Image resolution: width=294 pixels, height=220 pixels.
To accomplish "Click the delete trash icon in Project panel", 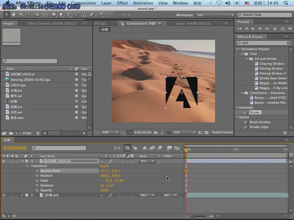I will coord(38,133).
